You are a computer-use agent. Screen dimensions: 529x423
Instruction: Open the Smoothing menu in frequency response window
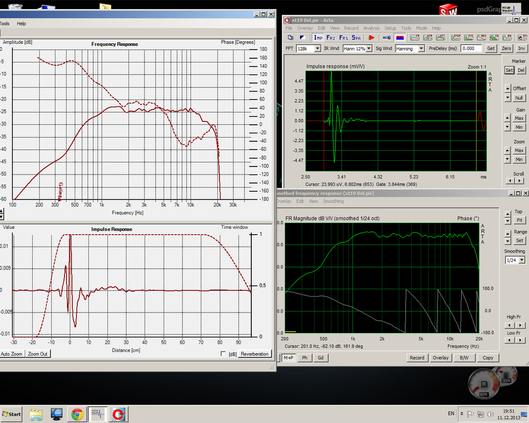(333, 201)
